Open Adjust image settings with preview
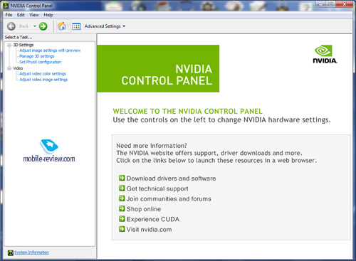The width and height of the screenshot is (356, 261). 50,50
